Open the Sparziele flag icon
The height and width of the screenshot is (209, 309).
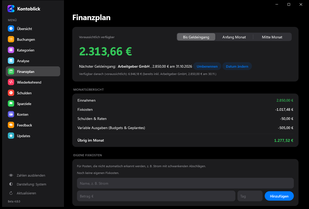point(11,104)
